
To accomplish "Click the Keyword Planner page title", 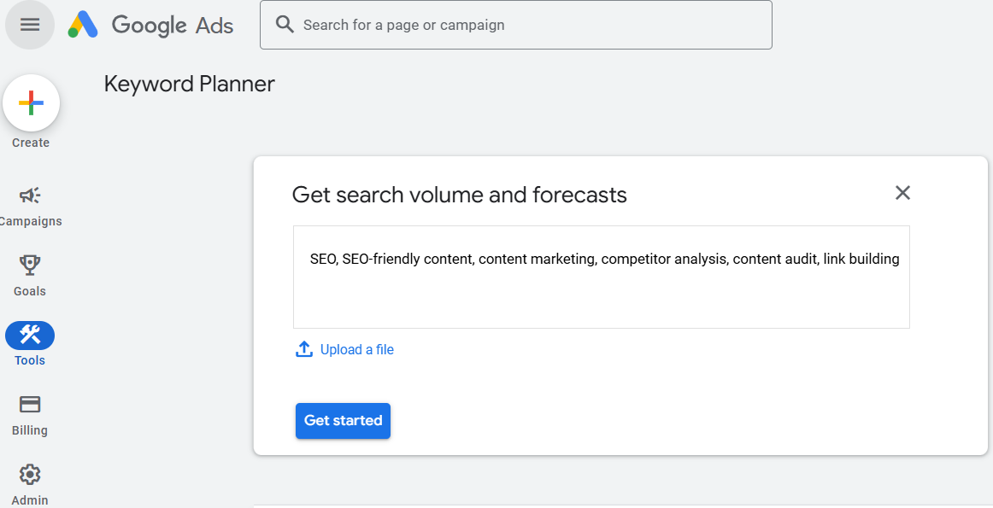I will [x=189, y=84].
